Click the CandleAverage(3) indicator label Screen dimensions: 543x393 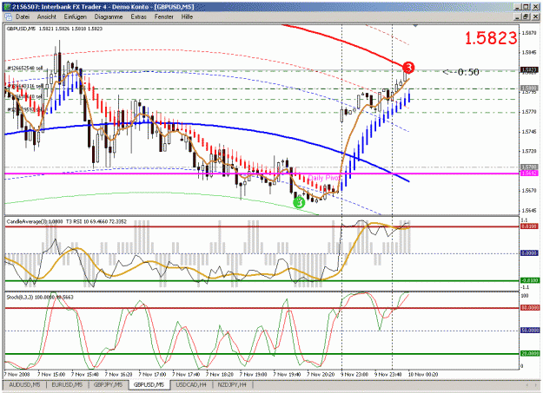35,221
